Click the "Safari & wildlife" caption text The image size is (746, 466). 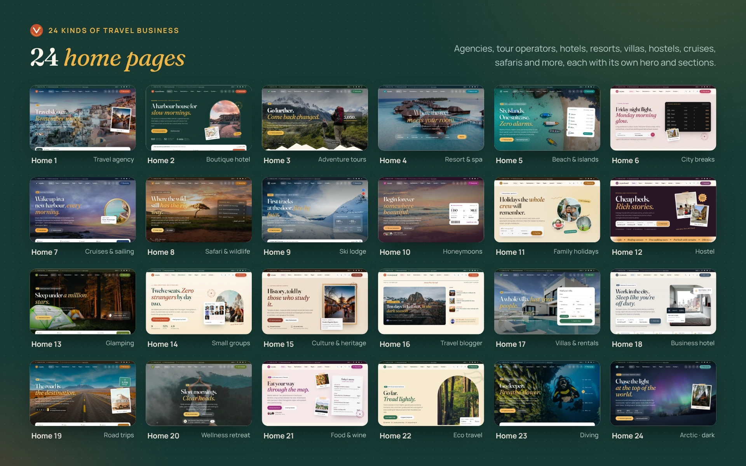click(228, 252)
